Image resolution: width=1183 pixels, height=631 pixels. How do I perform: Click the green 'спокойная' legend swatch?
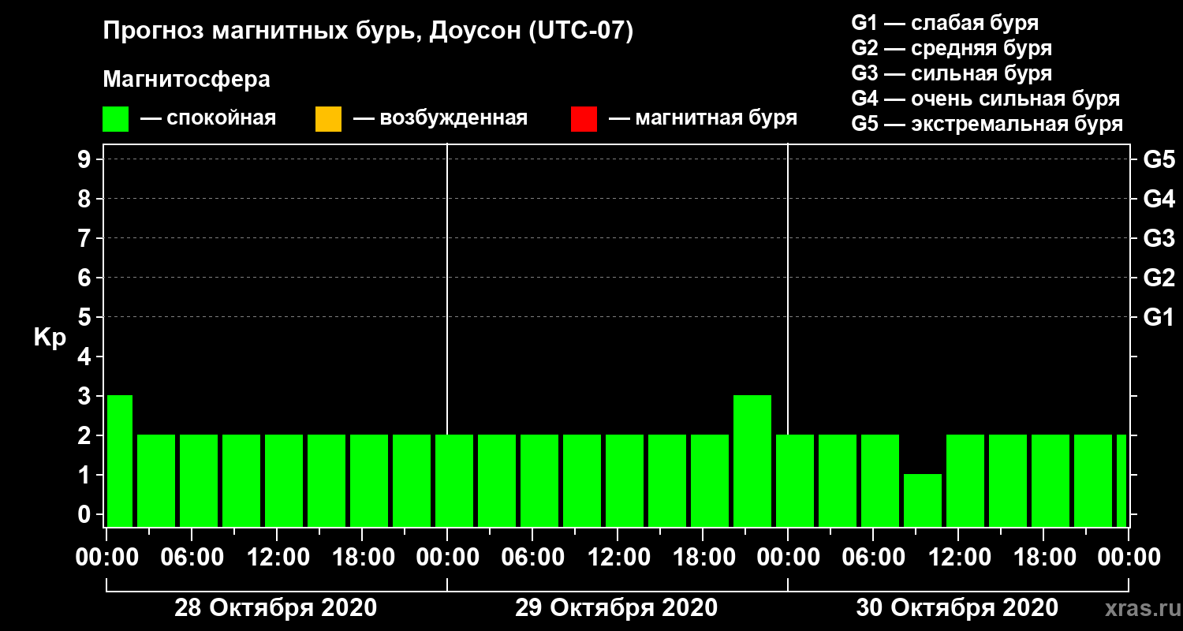click(x=116, y=119)
